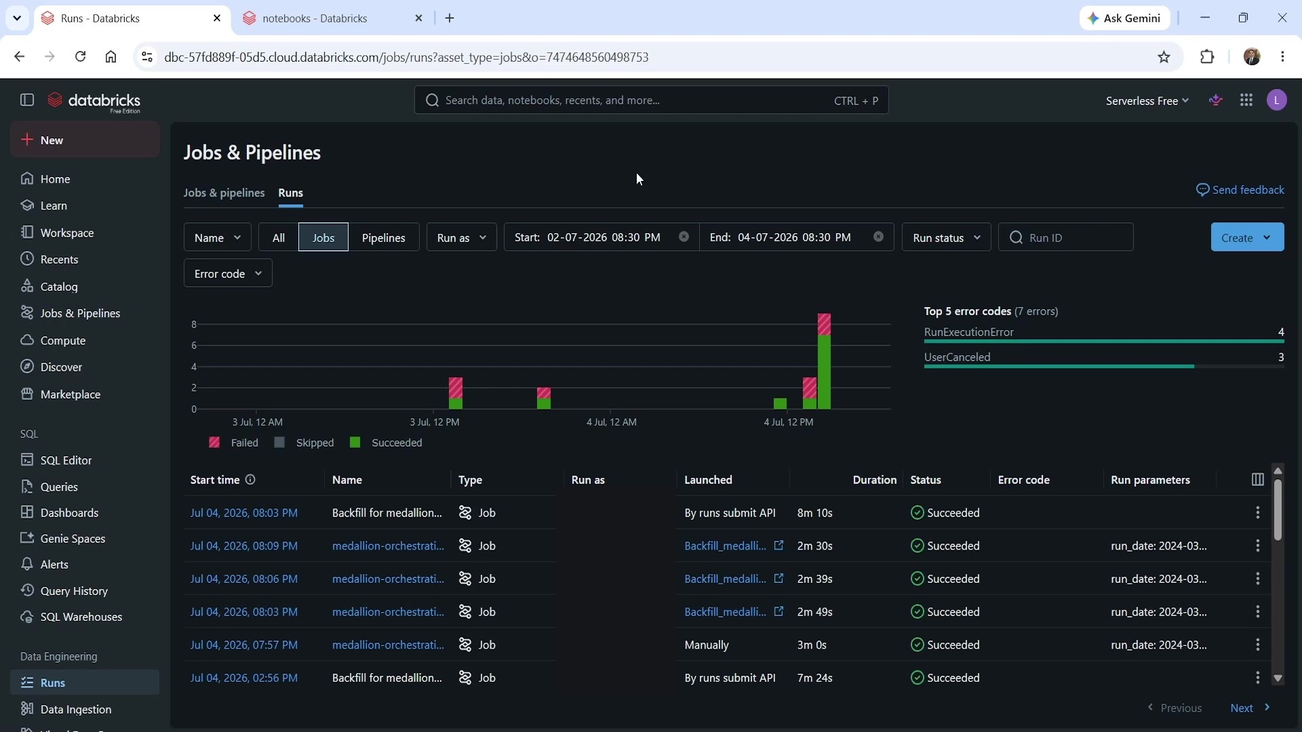Open actions menu for 08:06 PM run
This screenshot has width=1302, height=732.
pyautogui.click(x=1257, y=579)
